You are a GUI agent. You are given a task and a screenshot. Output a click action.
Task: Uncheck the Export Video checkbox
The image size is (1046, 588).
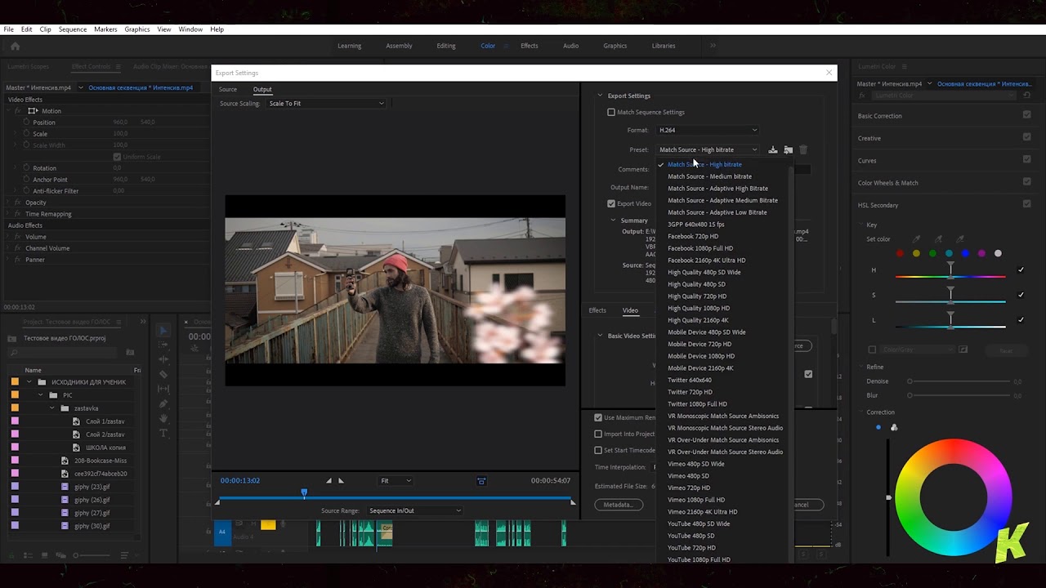point(611,203)
